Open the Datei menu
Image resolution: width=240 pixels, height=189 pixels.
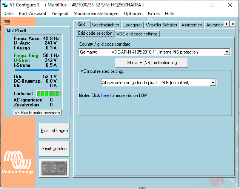[8, 14]
